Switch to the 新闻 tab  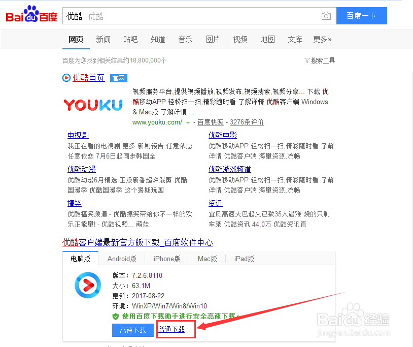pyautogui.click(x=104, y=40)
